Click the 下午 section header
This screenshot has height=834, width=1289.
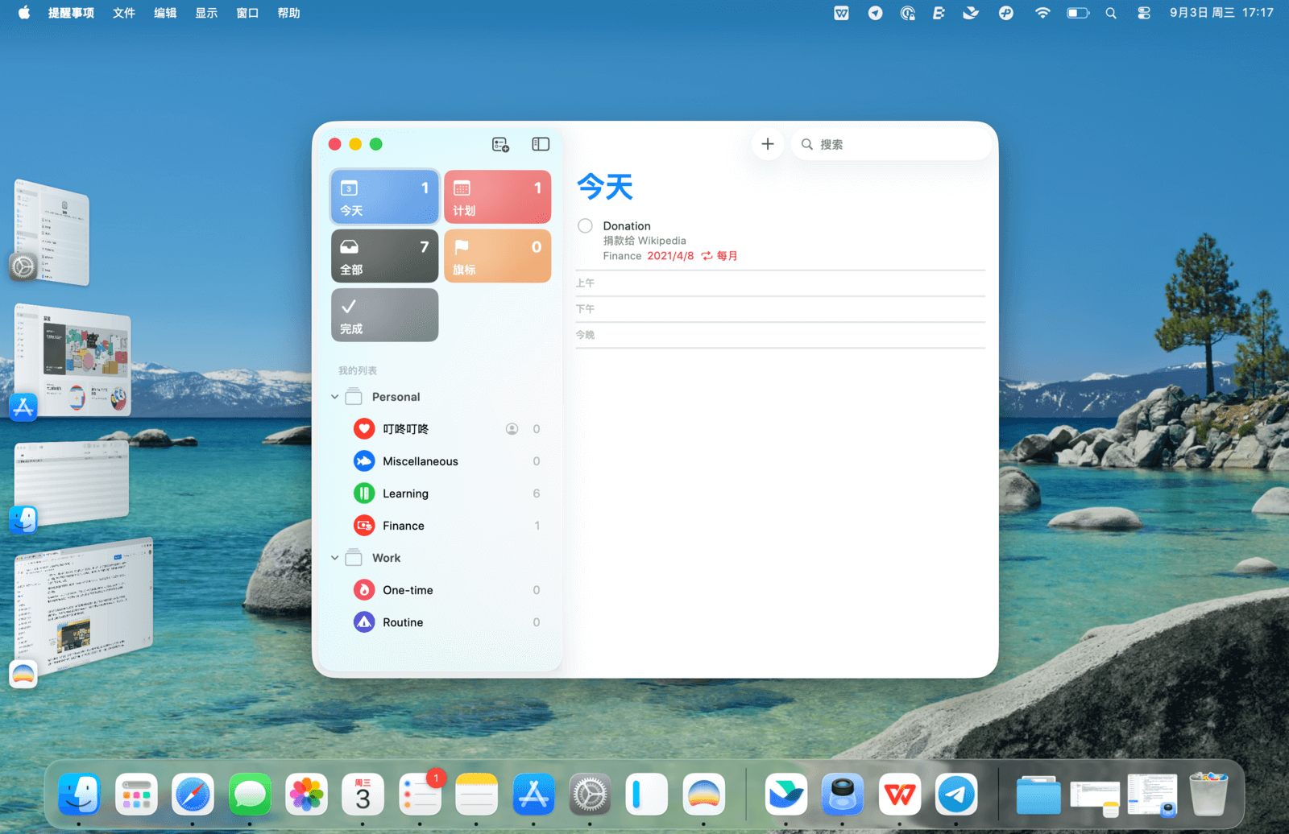[585, 309]
